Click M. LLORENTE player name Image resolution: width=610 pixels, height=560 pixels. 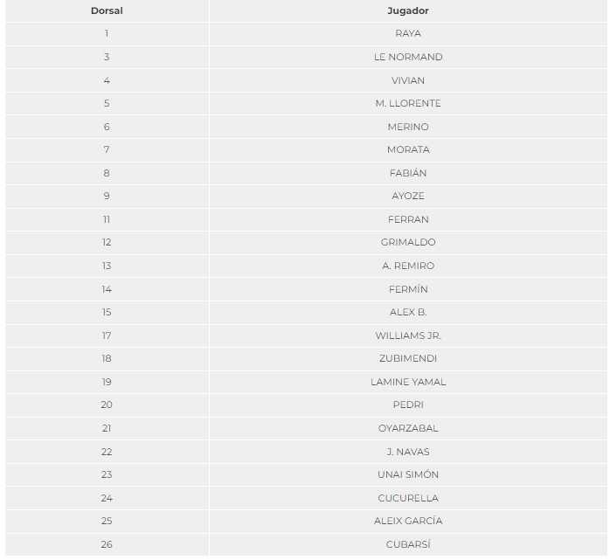(x=407, y=103)
